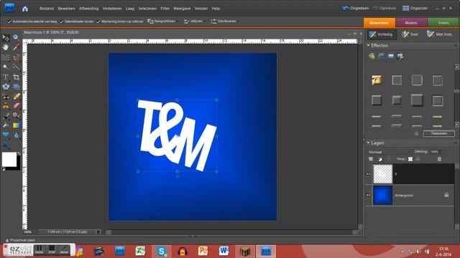Show Layer Styles category in Effecten
Screen dimensions: 460x258
pyautogui.click(x=381, y=56)
